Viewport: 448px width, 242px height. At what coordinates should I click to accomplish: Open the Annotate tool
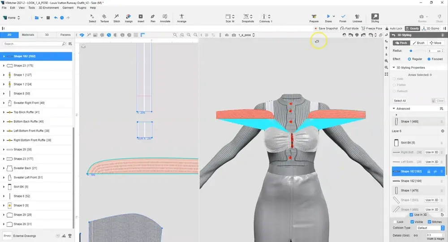(165, 17)
